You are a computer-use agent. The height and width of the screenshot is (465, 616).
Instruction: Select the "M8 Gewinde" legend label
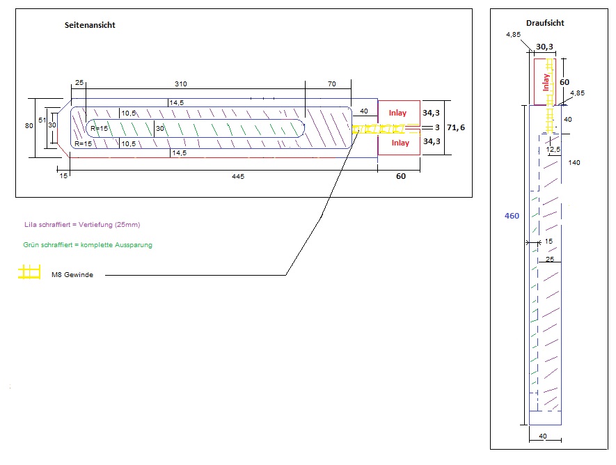72,275
